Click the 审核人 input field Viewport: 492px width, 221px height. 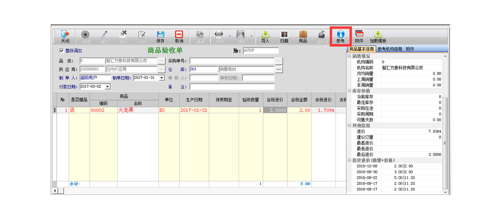[204, 78]
